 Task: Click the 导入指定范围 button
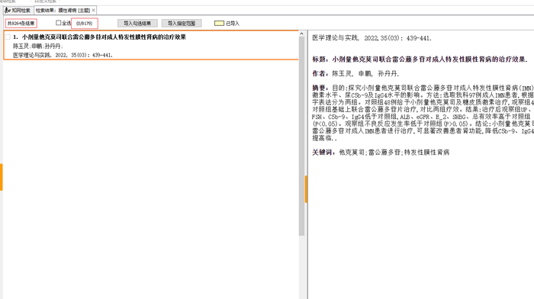click(182, 23)
